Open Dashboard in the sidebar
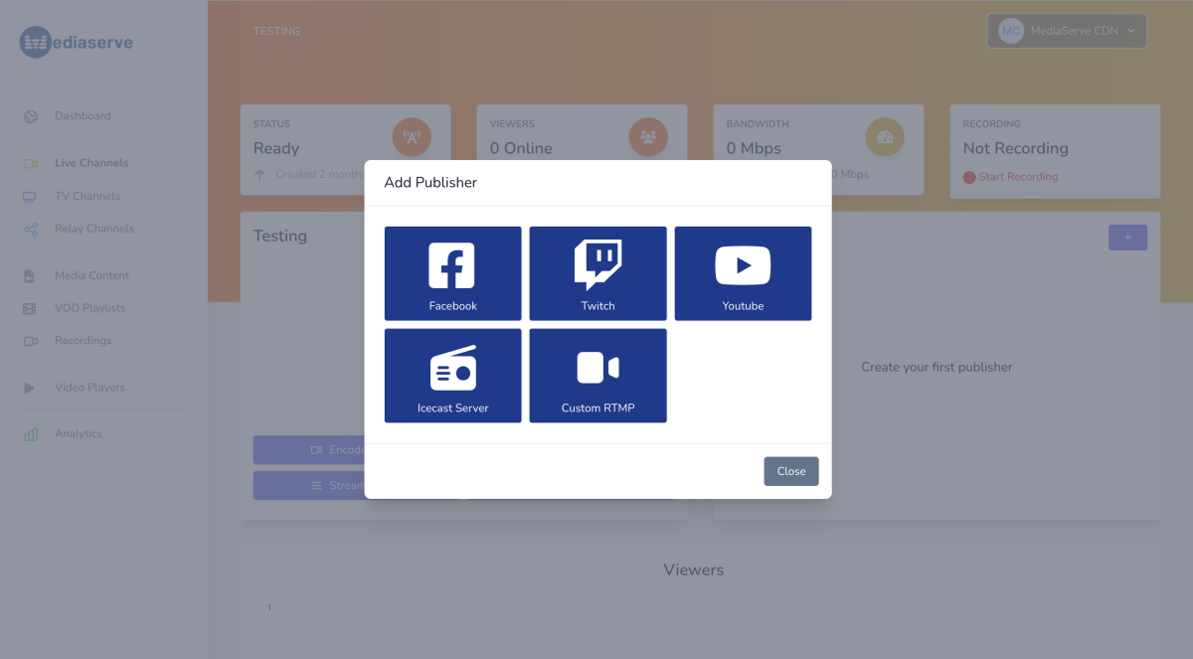This screenshot has height=659, width=1193. click(x=83, y=116)
